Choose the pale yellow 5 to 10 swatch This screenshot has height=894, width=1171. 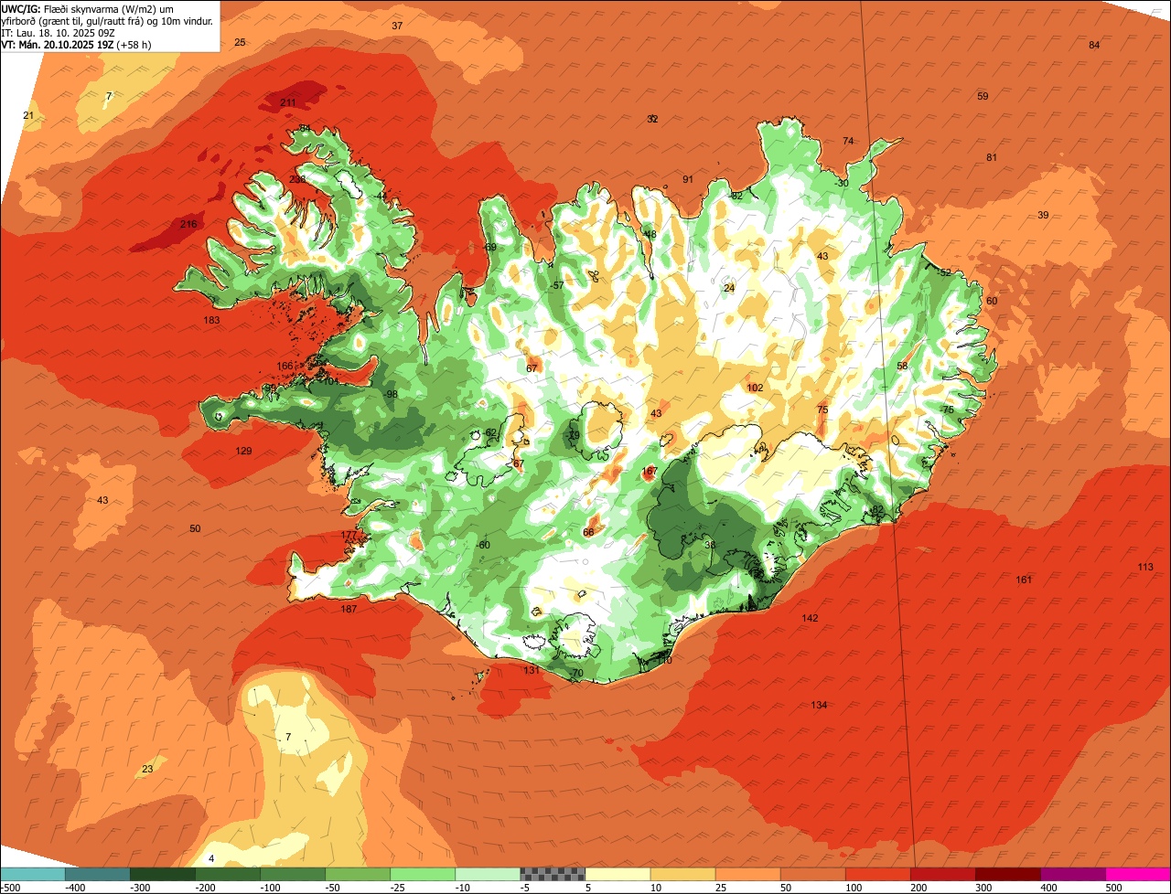click(618, 874)
